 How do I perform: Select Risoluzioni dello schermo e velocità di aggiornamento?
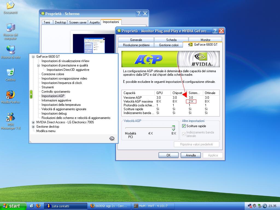click(76, 118)
